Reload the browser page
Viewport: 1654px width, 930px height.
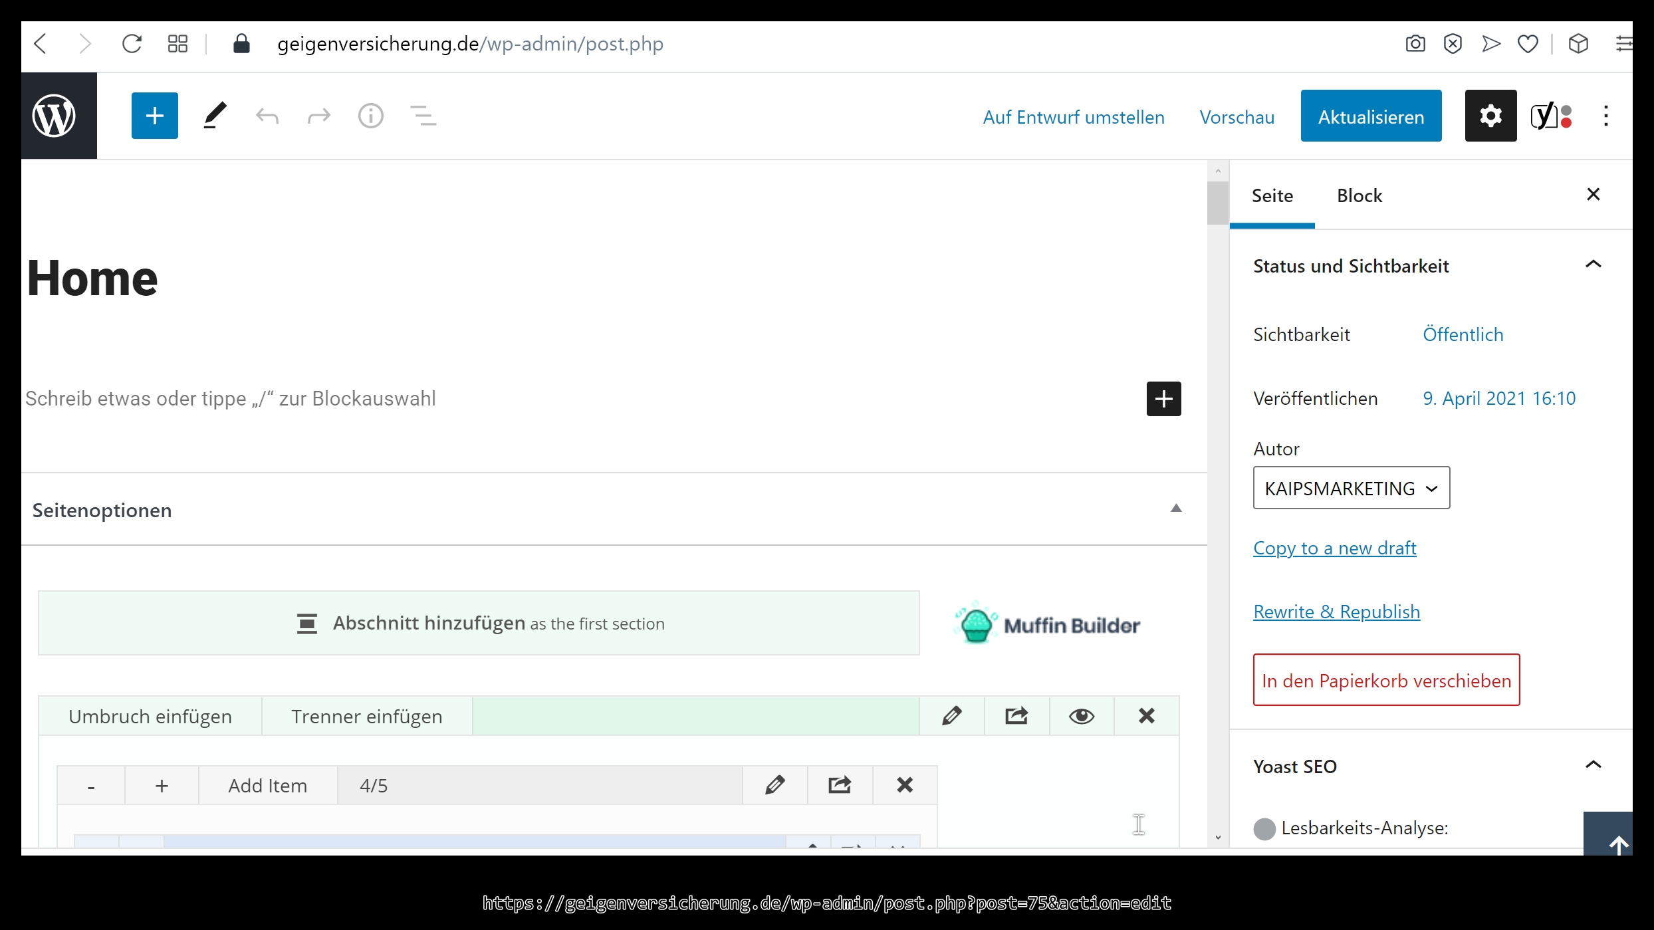pyautogui.click(x=132, y=44)
